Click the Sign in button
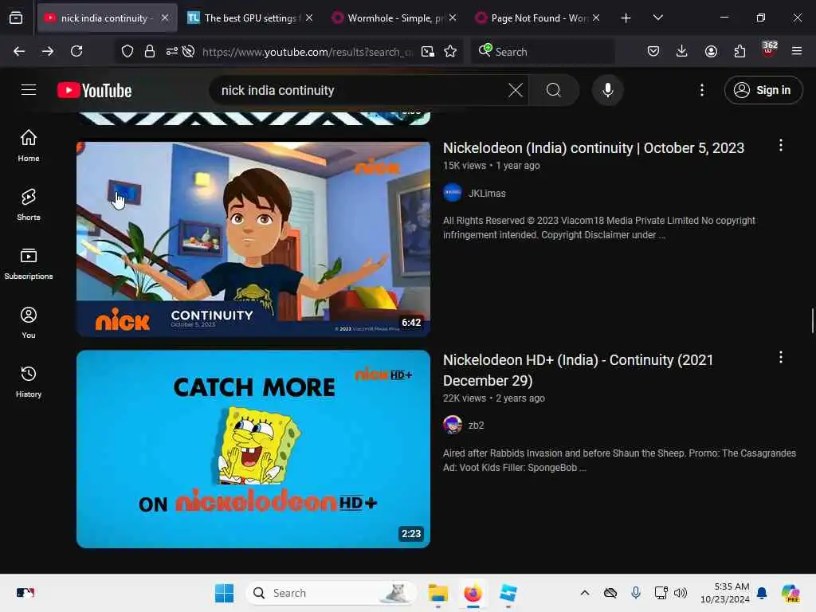The width and height of the screenshot is (816, 612). pyautogui.click(x=763, y=90)
